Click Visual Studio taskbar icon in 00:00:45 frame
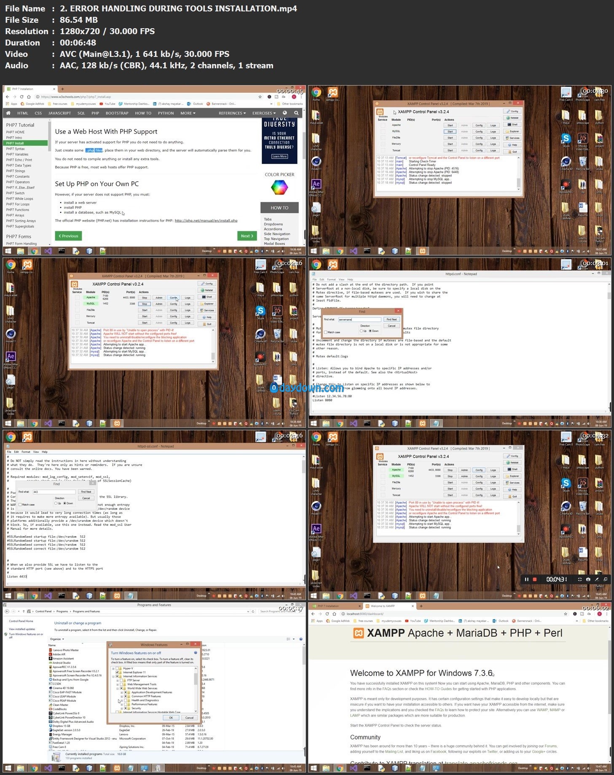Screen dimensions: 614x775 click(48, 251)
